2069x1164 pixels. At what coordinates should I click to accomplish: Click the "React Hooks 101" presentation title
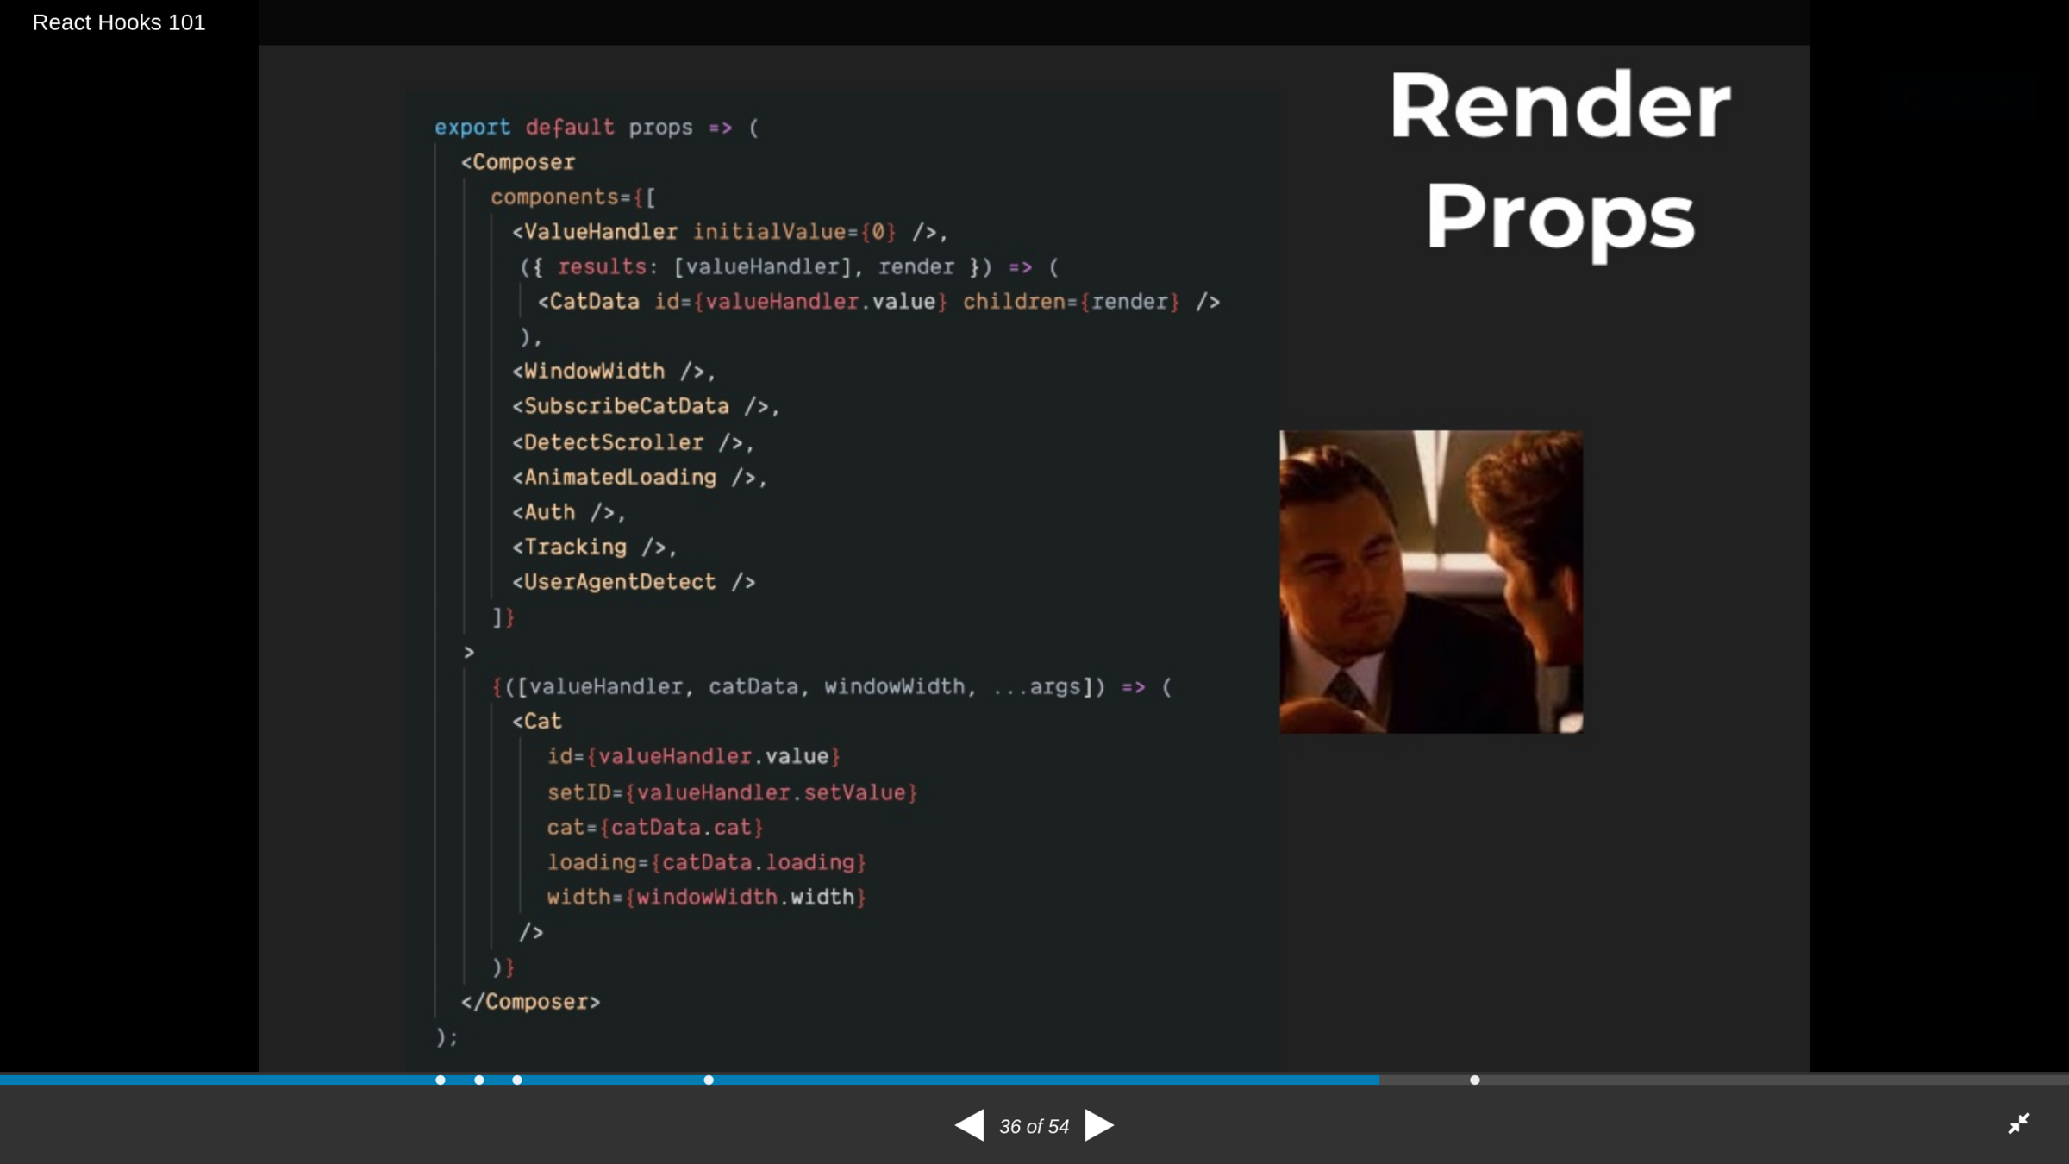[119, 22]
